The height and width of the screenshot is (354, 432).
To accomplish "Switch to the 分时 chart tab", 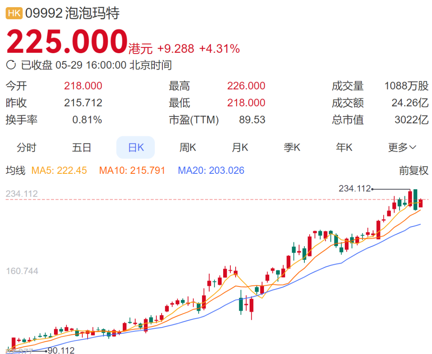I will 26,147.
